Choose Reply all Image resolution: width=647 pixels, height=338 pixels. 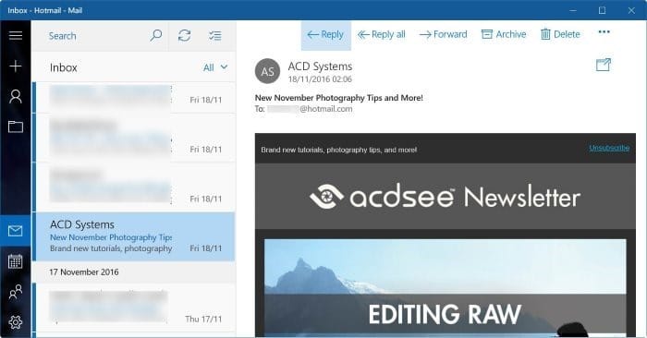[382, 34]
